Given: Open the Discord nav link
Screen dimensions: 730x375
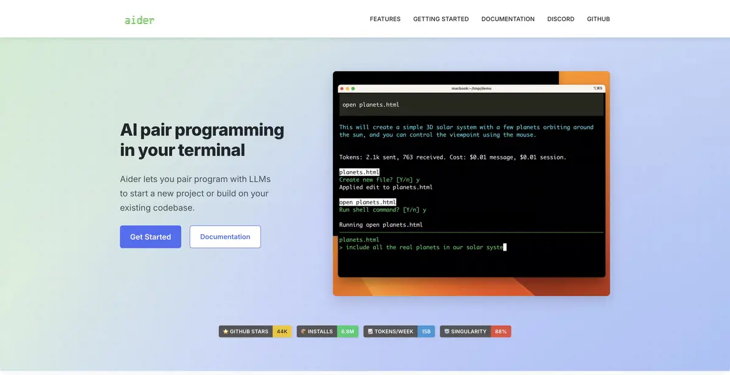Looking at the screenshot, I should click(x=561, y=19).
